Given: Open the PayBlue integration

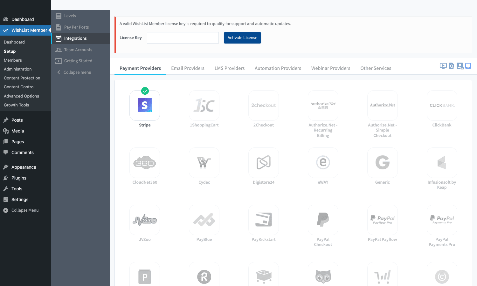Looking at the screenshot, I should [x=204, y=220].
